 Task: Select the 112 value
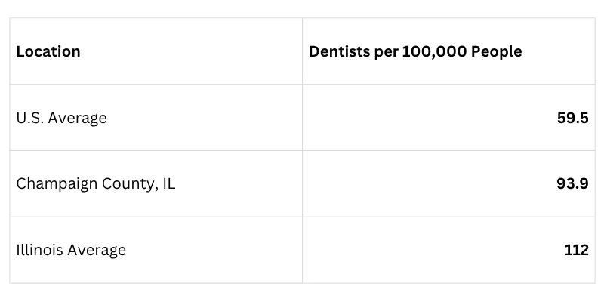(576, 251)
